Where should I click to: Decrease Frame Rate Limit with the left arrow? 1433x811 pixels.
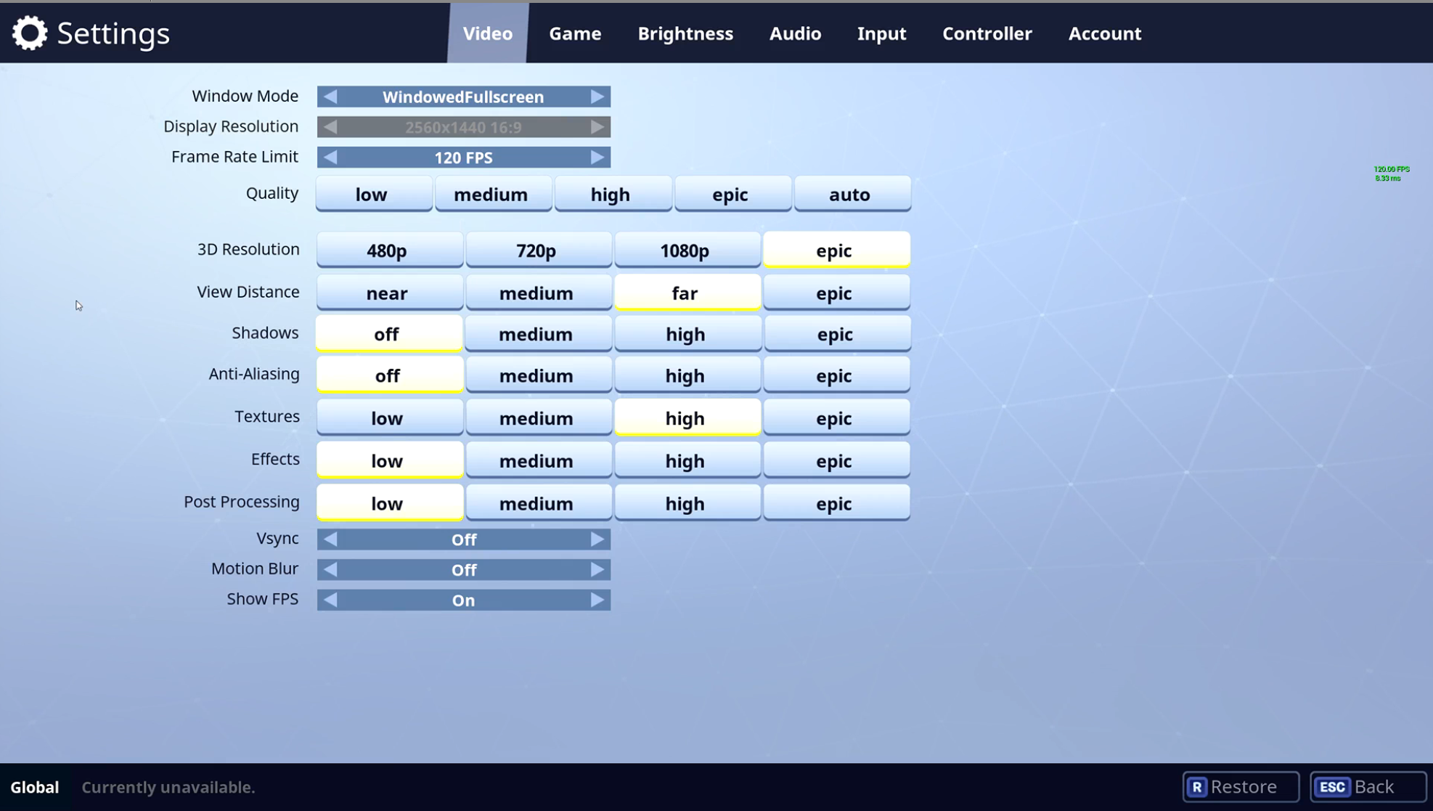click(331, 157)
